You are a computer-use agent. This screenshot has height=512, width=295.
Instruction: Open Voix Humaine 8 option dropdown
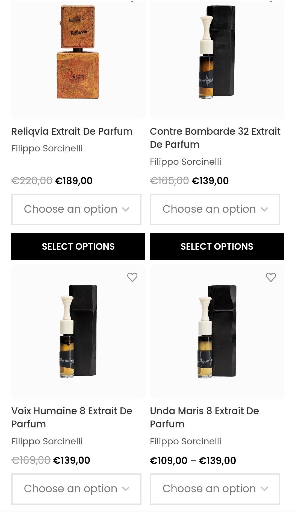[x=76, y=489]
